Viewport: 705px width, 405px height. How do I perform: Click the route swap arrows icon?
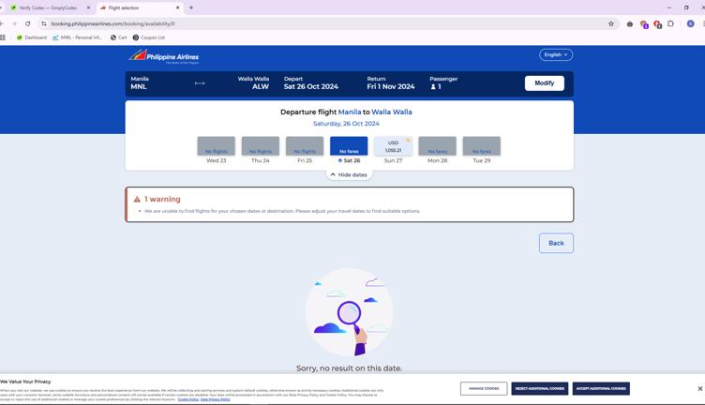tap(200, 83)
